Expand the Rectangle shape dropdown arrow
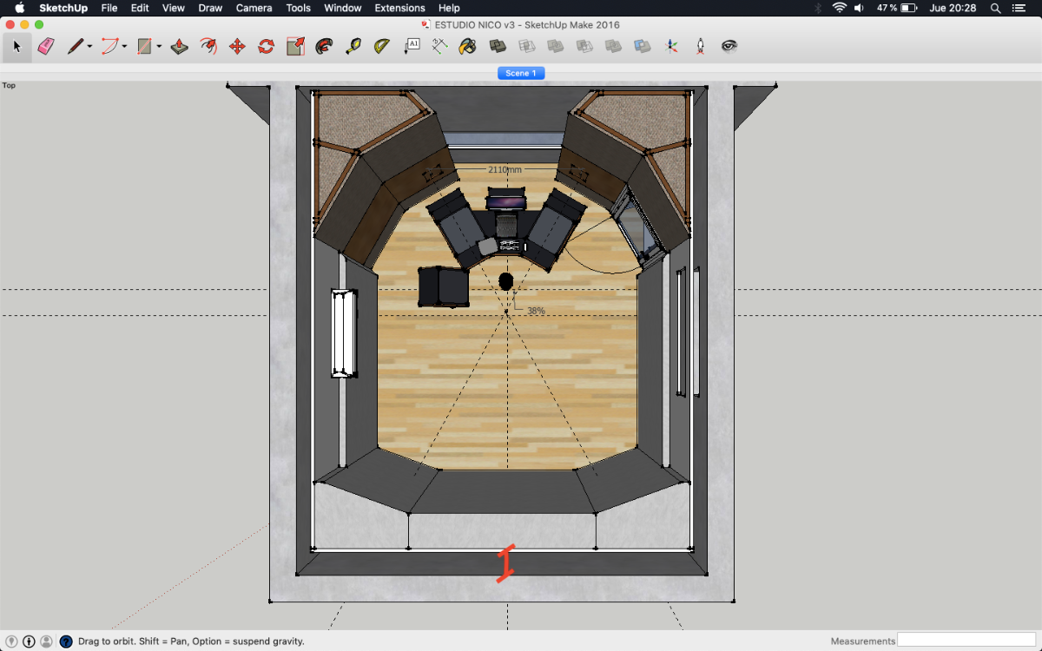This screenshot has height=651, width=1042. [x=159, y=47]
